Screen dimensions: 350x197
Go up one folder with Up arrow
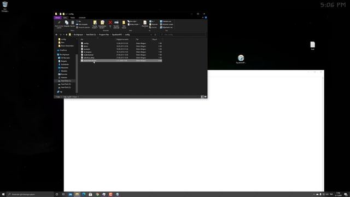[67, 34]
